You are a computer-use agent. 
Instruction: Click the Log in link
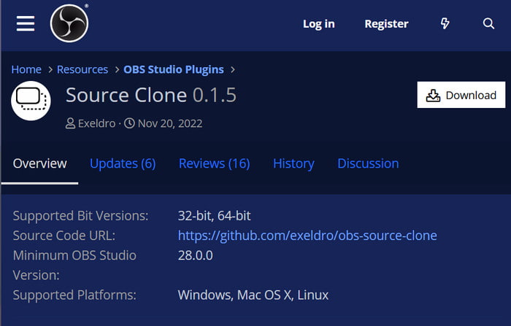pos(319,24)
